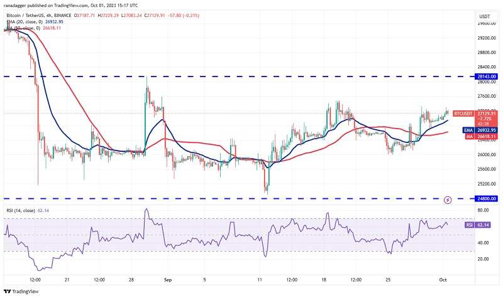Click the 28800.00 price axis label

pos(487,52)
